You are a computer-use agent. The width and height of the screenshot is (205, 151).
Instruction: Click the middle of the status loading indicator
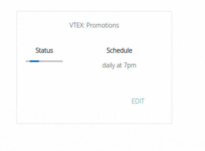pyautogui.click(x=44, y=61)
